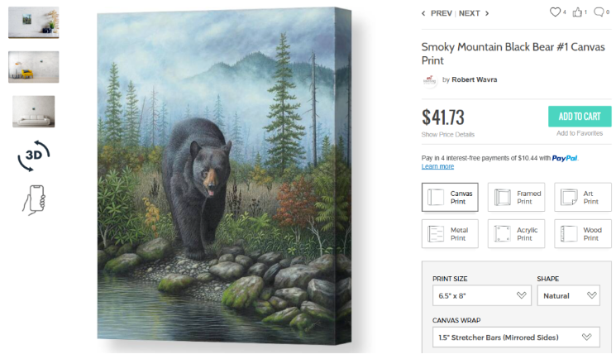This screenshot has height=359, width=616.
Task: Select the Wood Print option
Action: click(x=582, y=234)
